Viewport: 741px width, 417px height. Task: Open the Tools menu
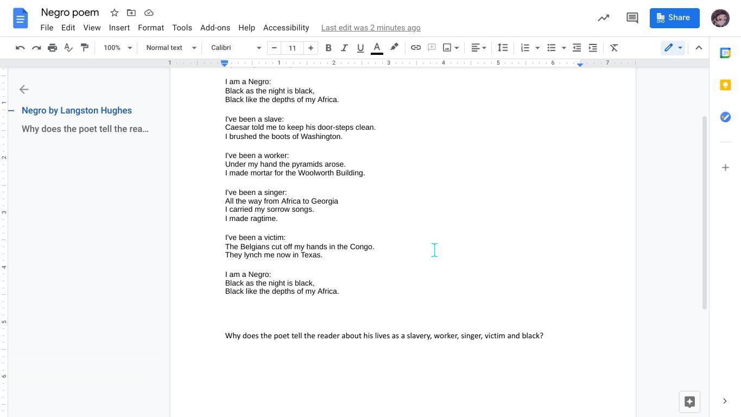tap(182, 28)
